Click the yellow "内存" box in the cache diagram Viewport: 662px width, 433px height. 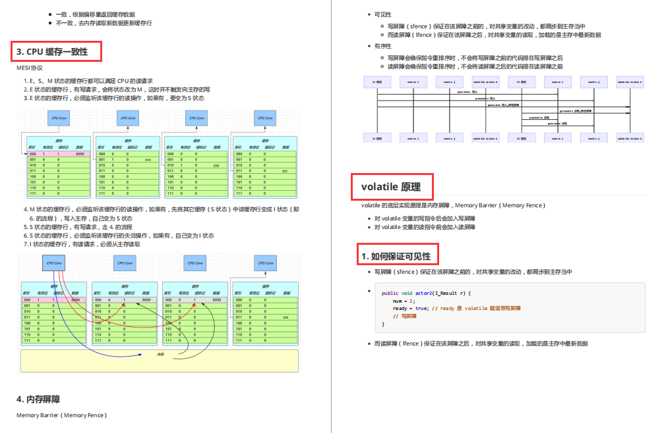pyautogui.click(x=160, y=361)
